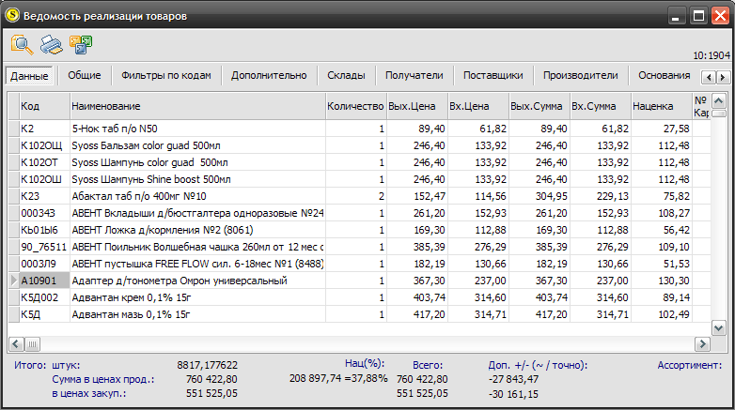This screenshot has height=410, width=735.
Task: Click the vertical scrollbar thumb
Action: 719,114
